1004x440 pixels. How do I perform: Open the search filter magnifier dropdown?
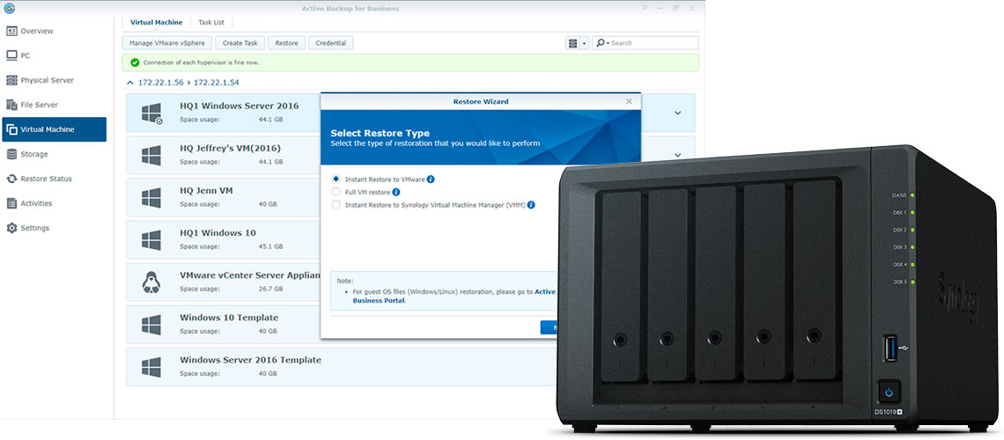point(602,43)
